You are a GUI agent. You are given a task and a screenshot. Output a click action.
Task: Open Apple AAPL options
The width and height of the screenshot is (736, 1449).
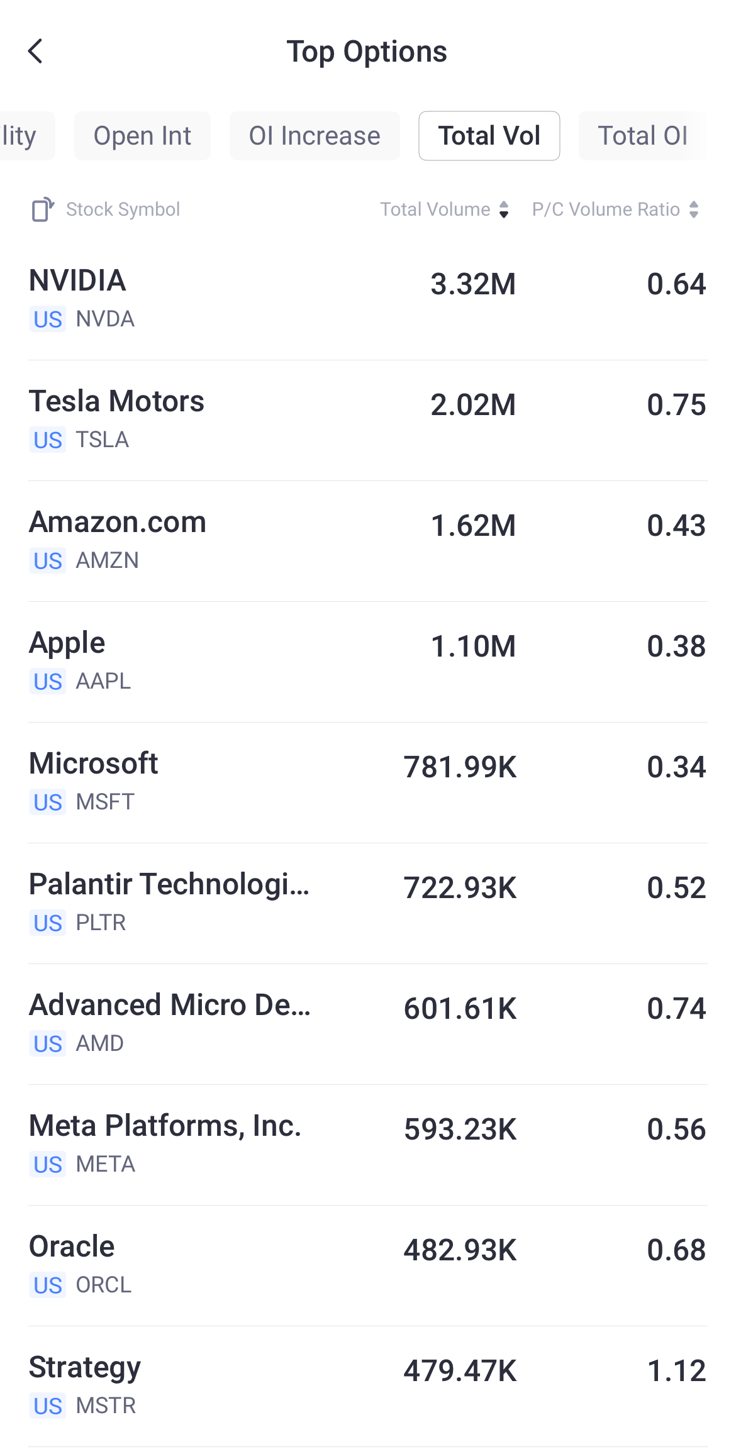coord(368,662)
